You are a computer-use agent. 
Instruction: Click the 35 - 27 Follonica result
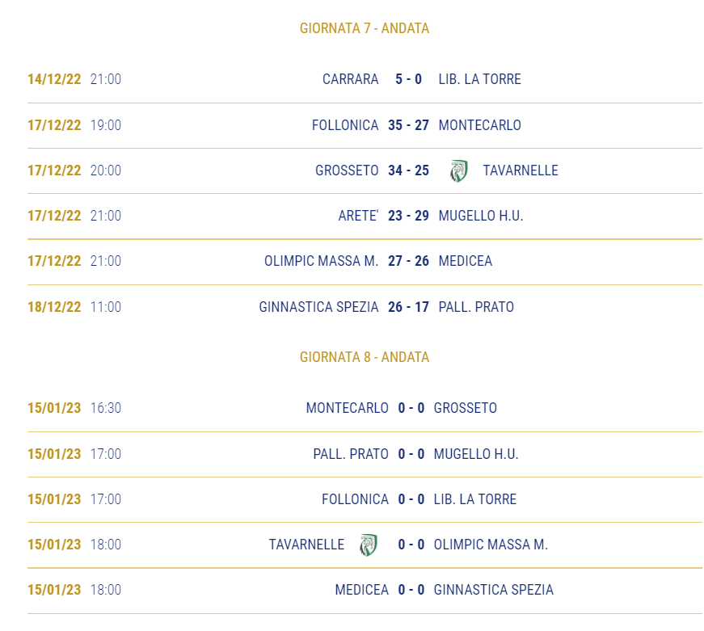[408, 125]
